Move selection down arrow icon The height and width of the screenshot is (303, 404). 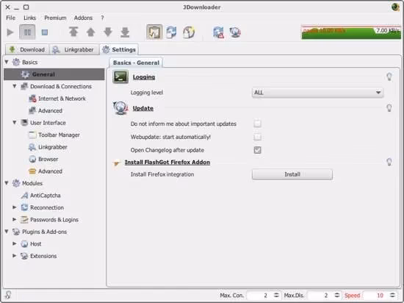point(108,32)
